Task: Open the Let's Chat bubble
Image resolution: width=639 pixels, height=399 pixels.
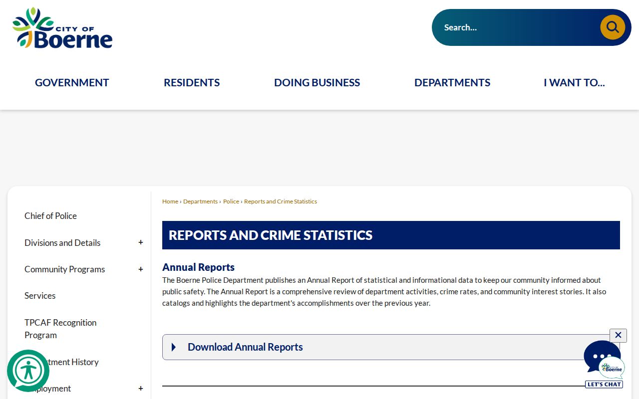Action: (x=604, y=364)
